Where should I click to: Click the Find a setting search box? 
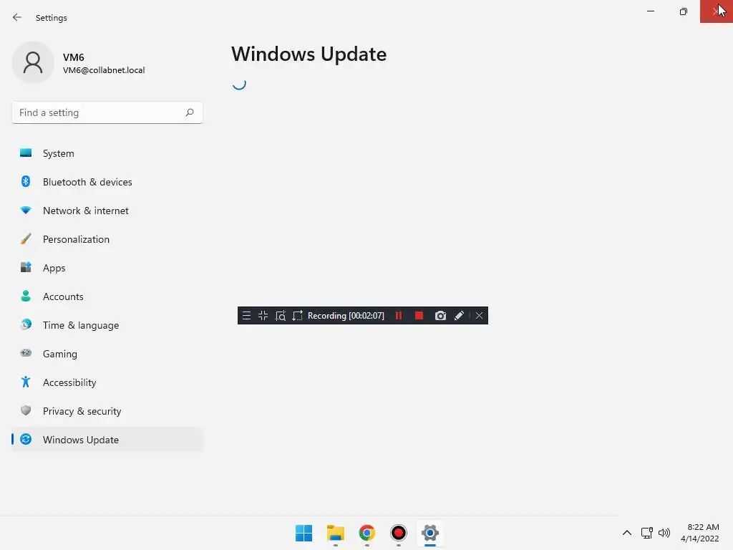coord(107,112)
